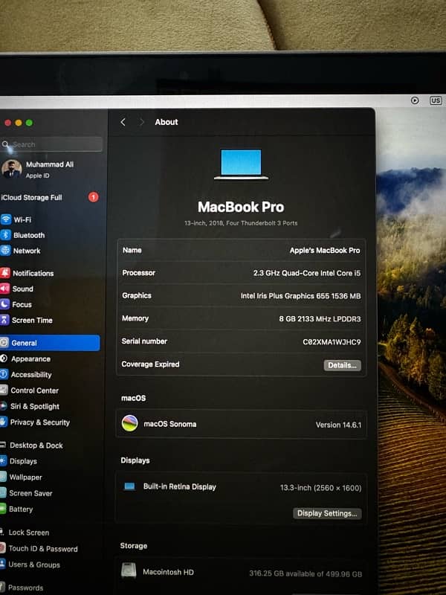Open Display Settings… button
This screenshot has width=446, height=595.
pos(327,513)
